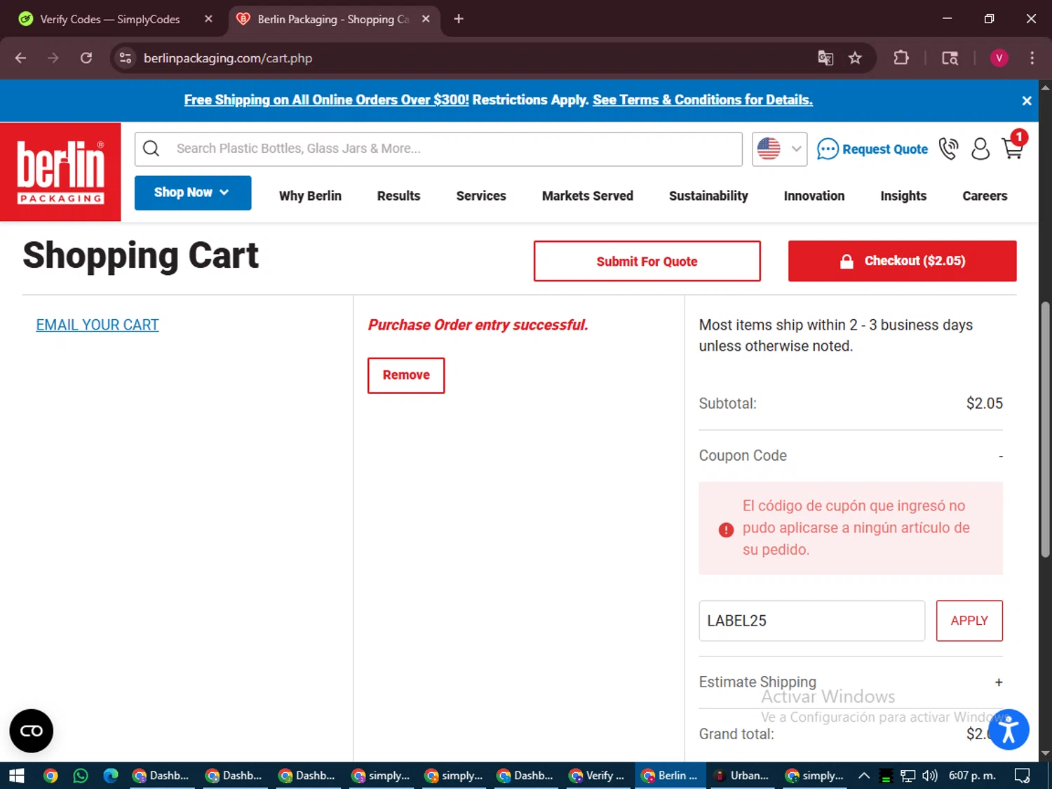Collapse the Coupon Code section
This screenshot has height=789, width=1052.
[x=1001, y=456]
